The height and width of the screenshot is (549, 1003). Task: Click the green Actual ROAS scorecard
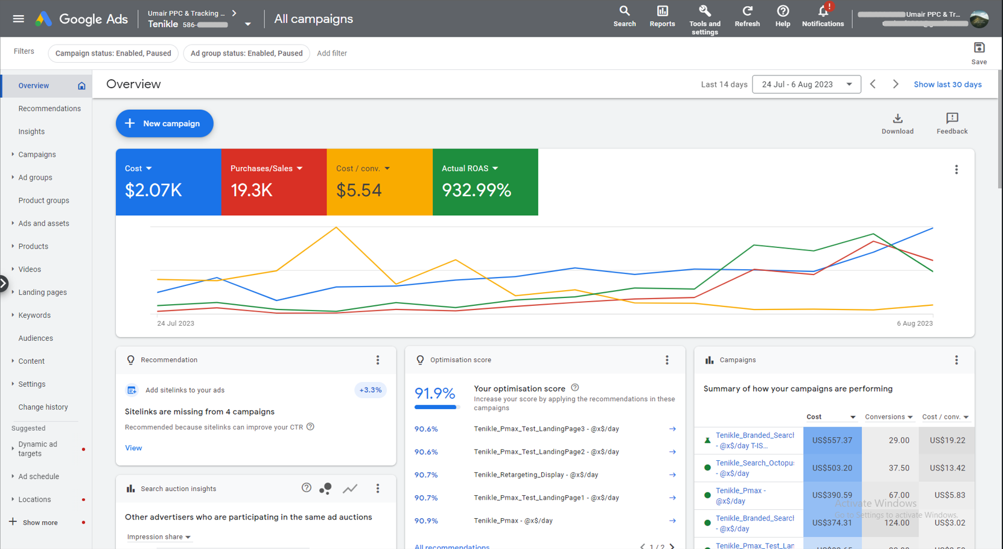tap(485, 182)
